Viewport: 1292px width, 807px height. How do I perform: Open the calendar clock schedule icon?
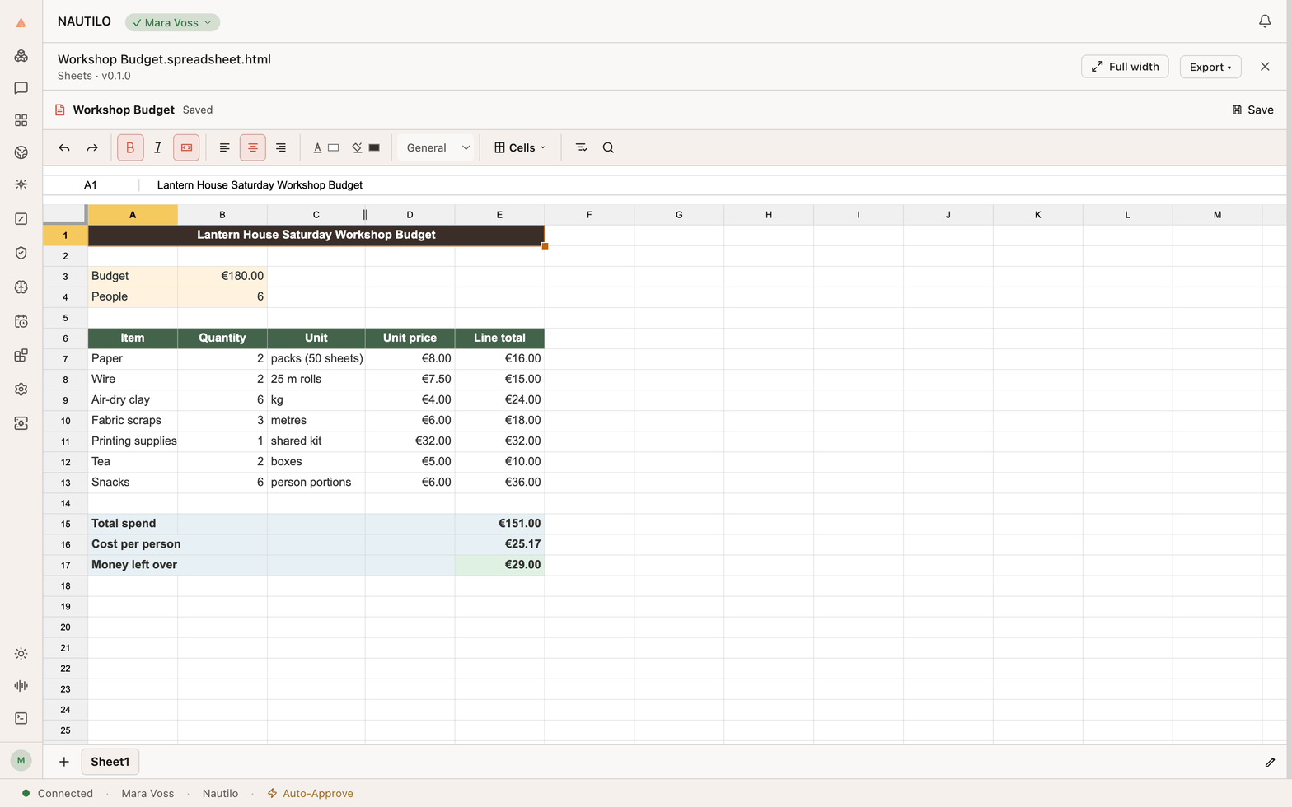coord(21,321)
